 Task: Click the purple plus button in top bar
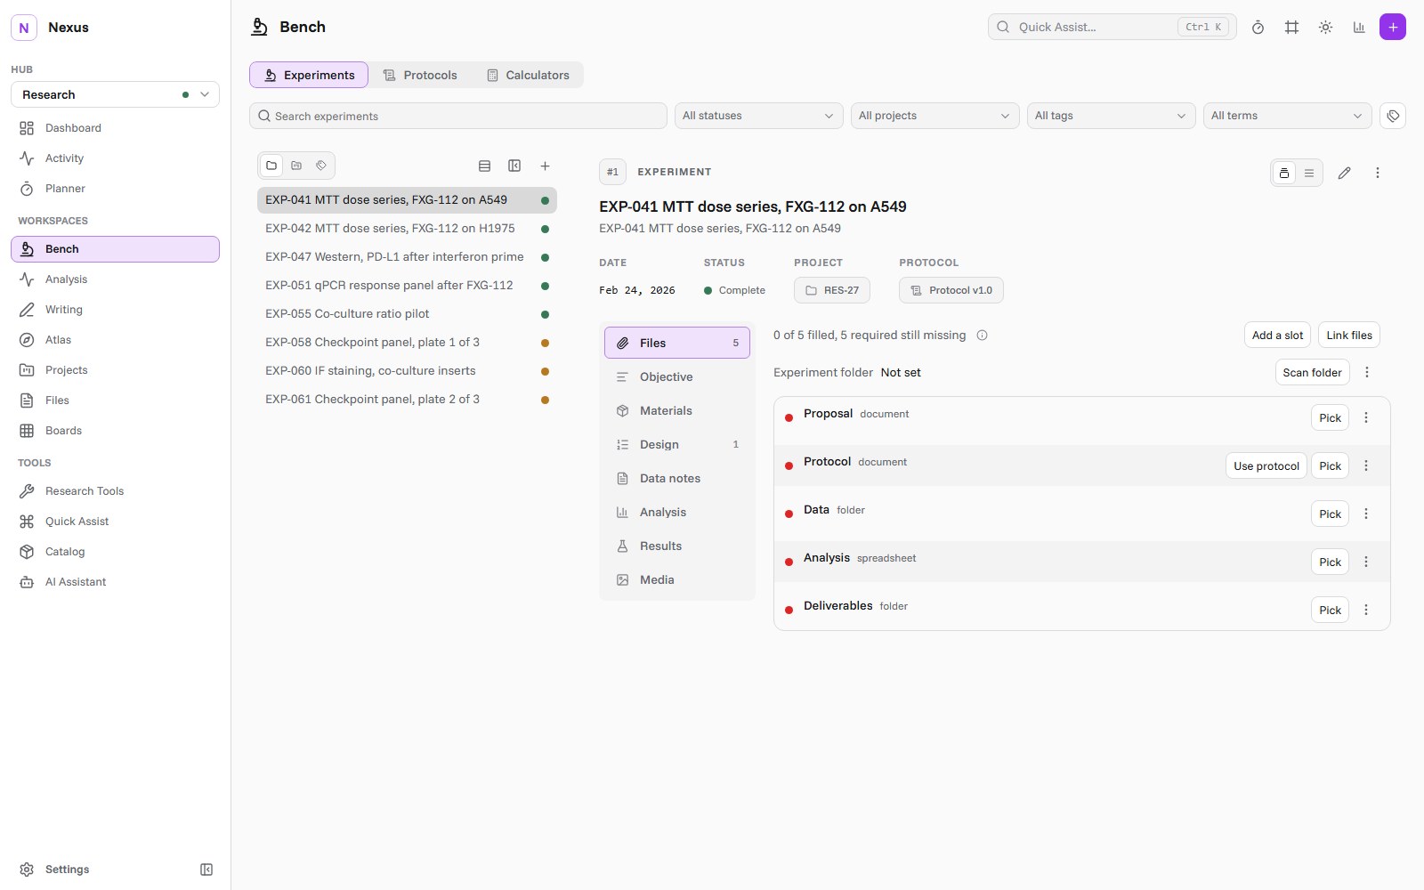click(x=1393, y=27)
